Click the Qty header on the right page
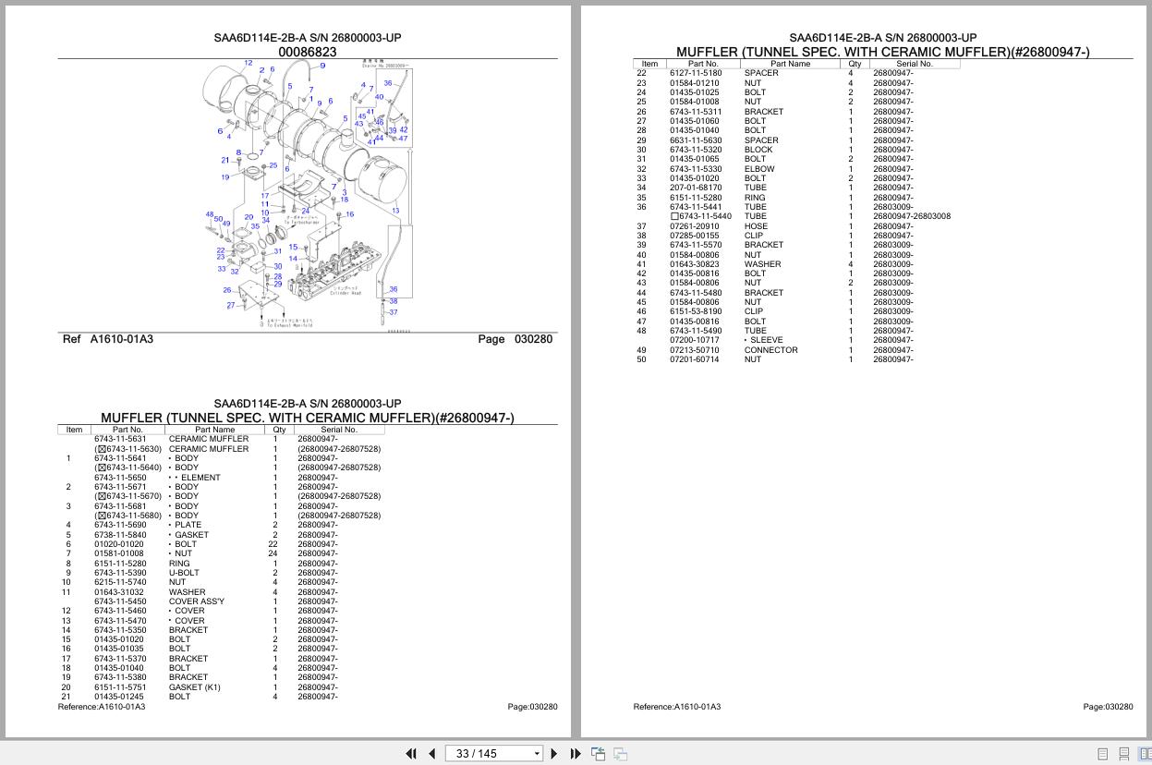Screen dimensions: 1152x765 855,64
